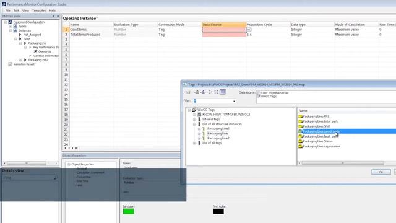Screen dimensions: 396x223
Task: Collapse the Equipment Configuration tree node
Action: pos(6,22)
